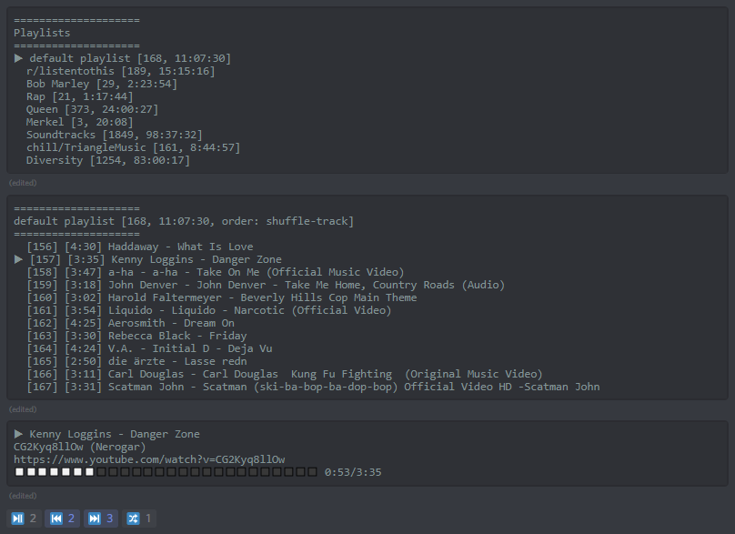Click the 'Playlists' heading text
This screenshot has height=534, width=735.
(42, 33)
